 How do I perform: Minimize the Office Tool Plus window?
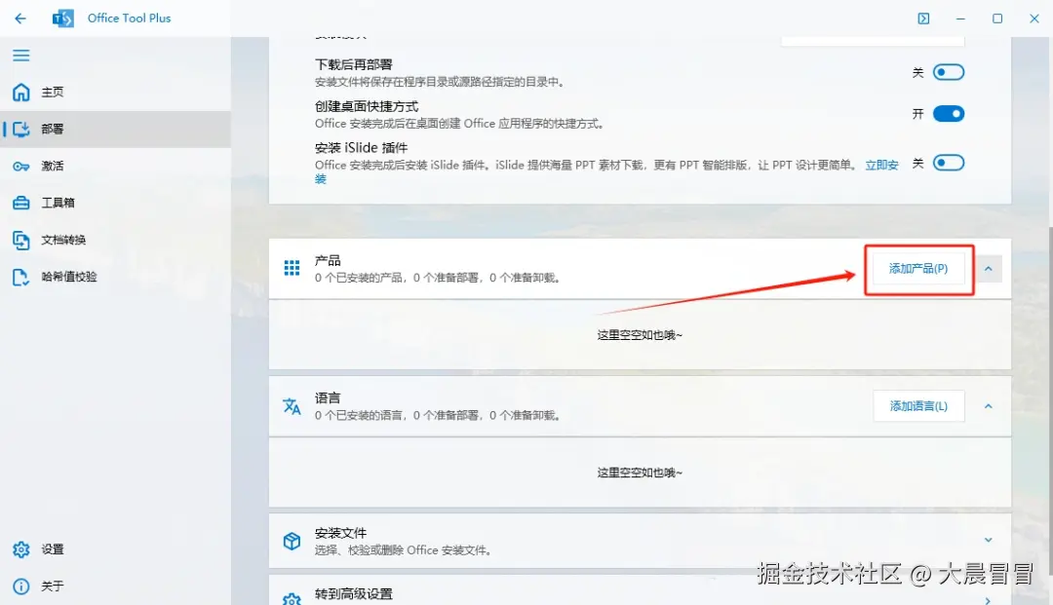coord(960,19)
